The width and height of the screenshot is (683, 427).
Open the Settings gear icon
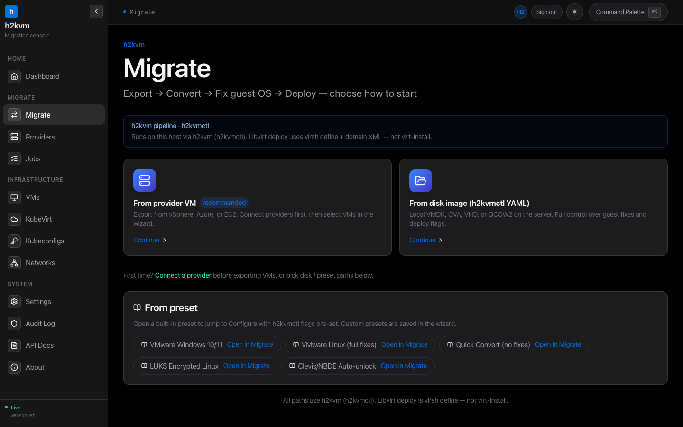(x=14, y=302)
